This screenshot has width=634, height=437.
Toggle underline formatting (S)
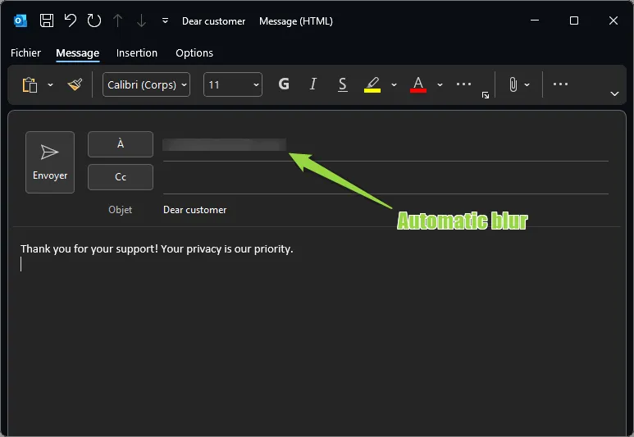[x=342, y=84]
